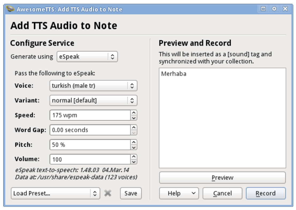
Task: Click the circle button in the title bar
Action: pos(274,9)
